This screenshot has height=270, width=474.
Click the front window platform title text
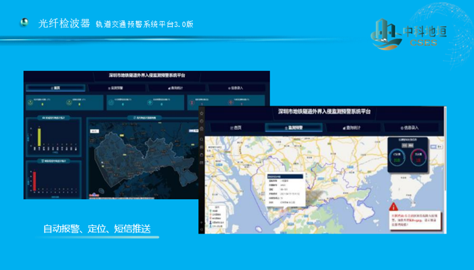(324, 112)
